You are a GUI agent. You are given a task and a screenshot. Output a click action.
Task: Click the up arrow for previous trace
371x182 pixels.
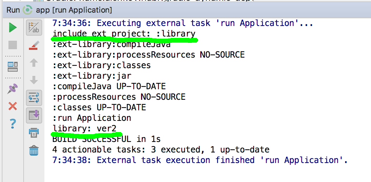pyautogui.click(x=34, y=63)
